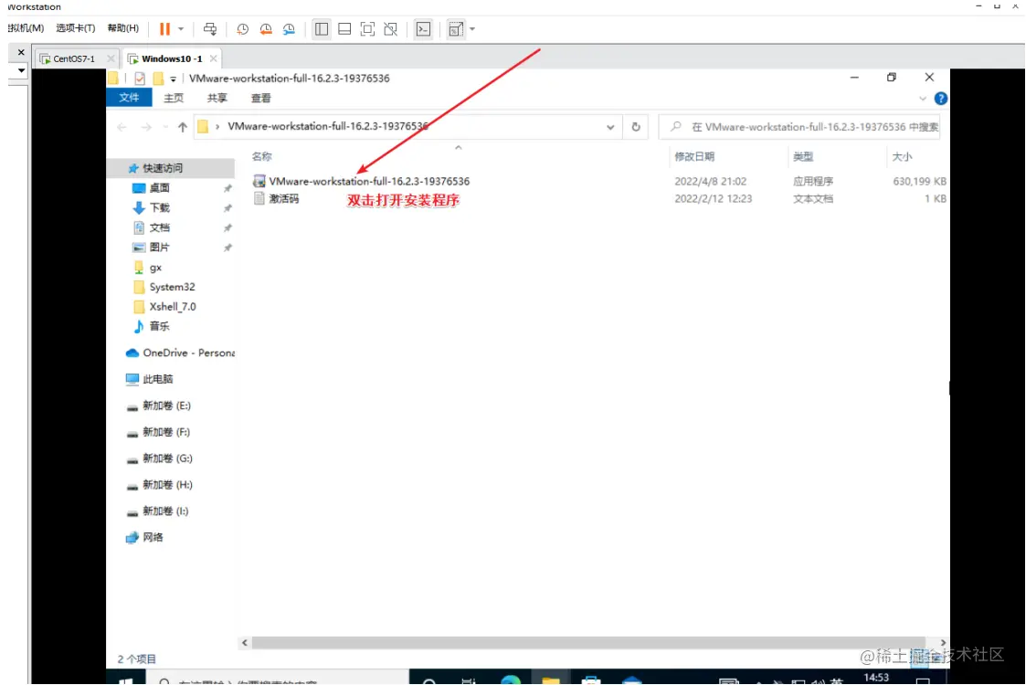Select the 激活码 text document
This screenshot has width=1026, height=685.
(276, 198)
